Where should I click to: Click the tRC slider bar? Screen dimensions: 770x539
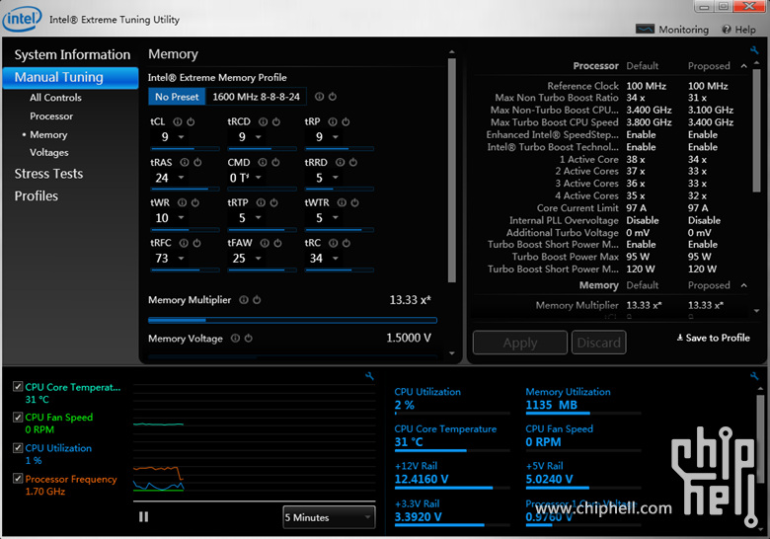click(340, 269)
